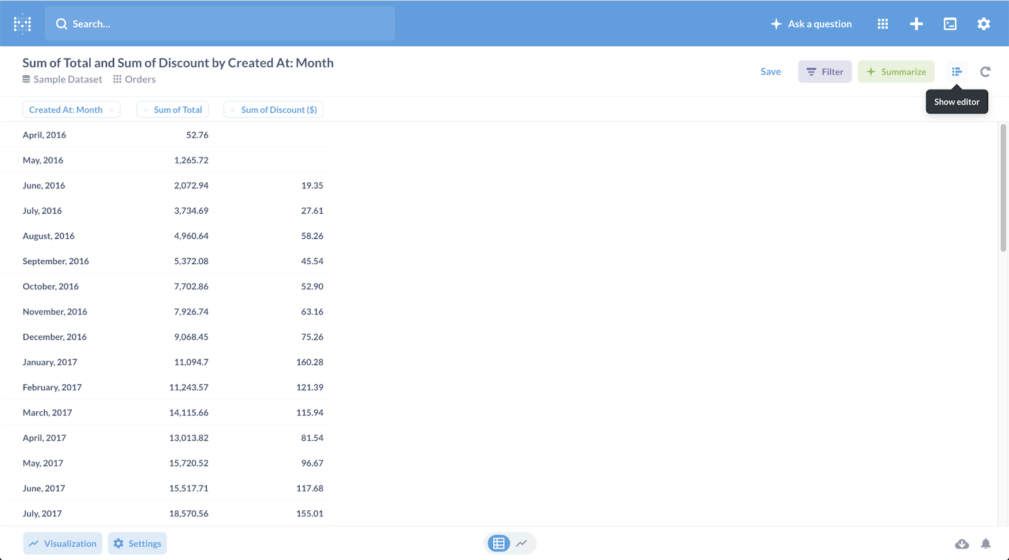
Task: Click the discount value 115.94
Action: [x=310, y=412]
